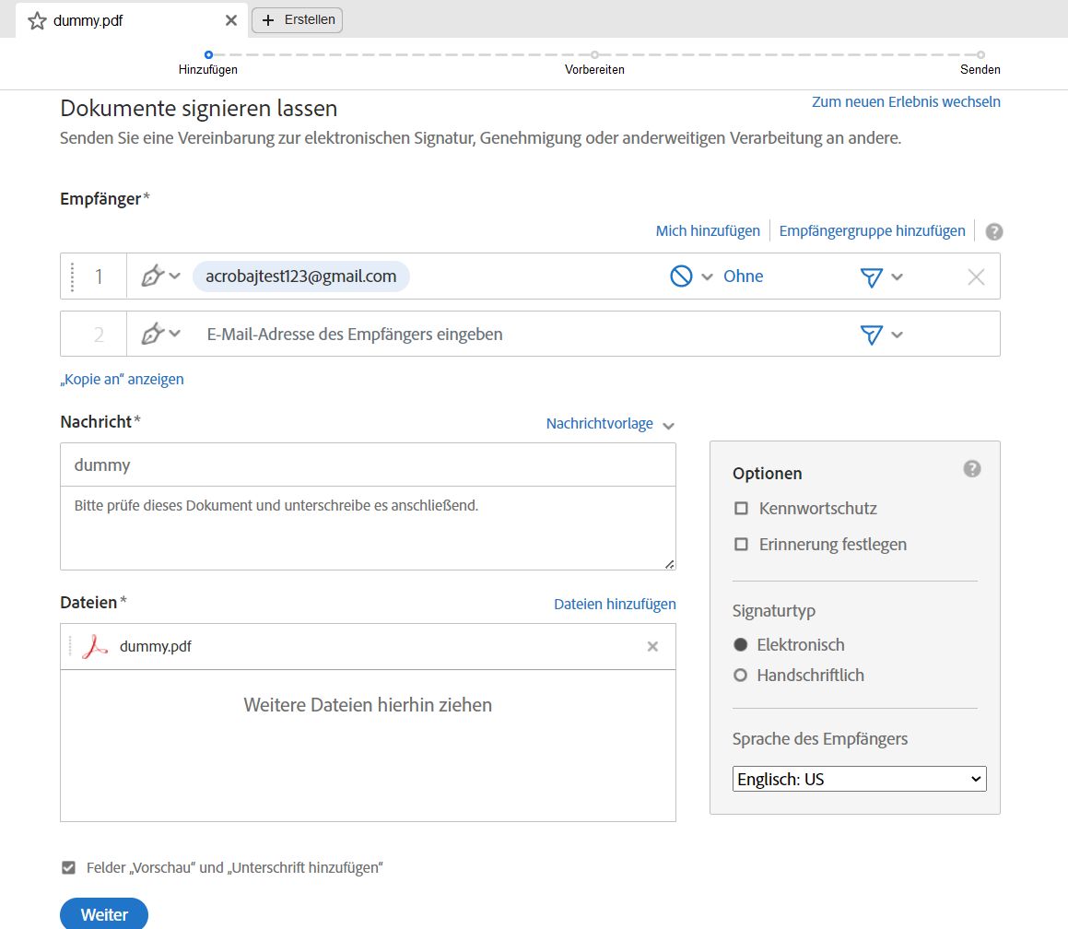
Task: Open the help icon in the Optionen panel
Action: pyautogui.click(x=971, y=468)
